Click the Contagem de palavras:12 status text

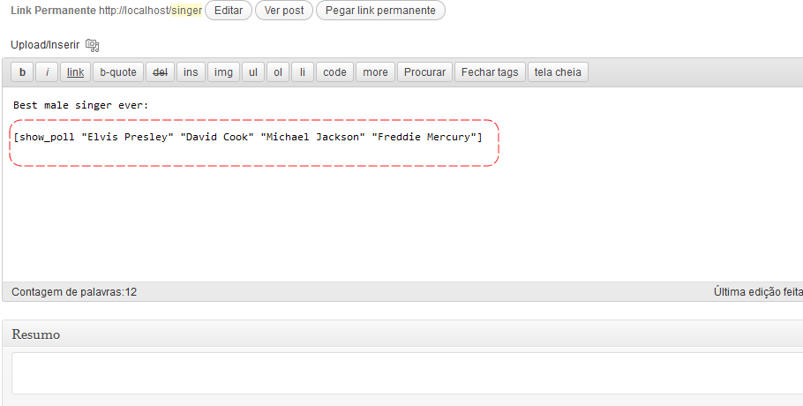tap(74, 292)
